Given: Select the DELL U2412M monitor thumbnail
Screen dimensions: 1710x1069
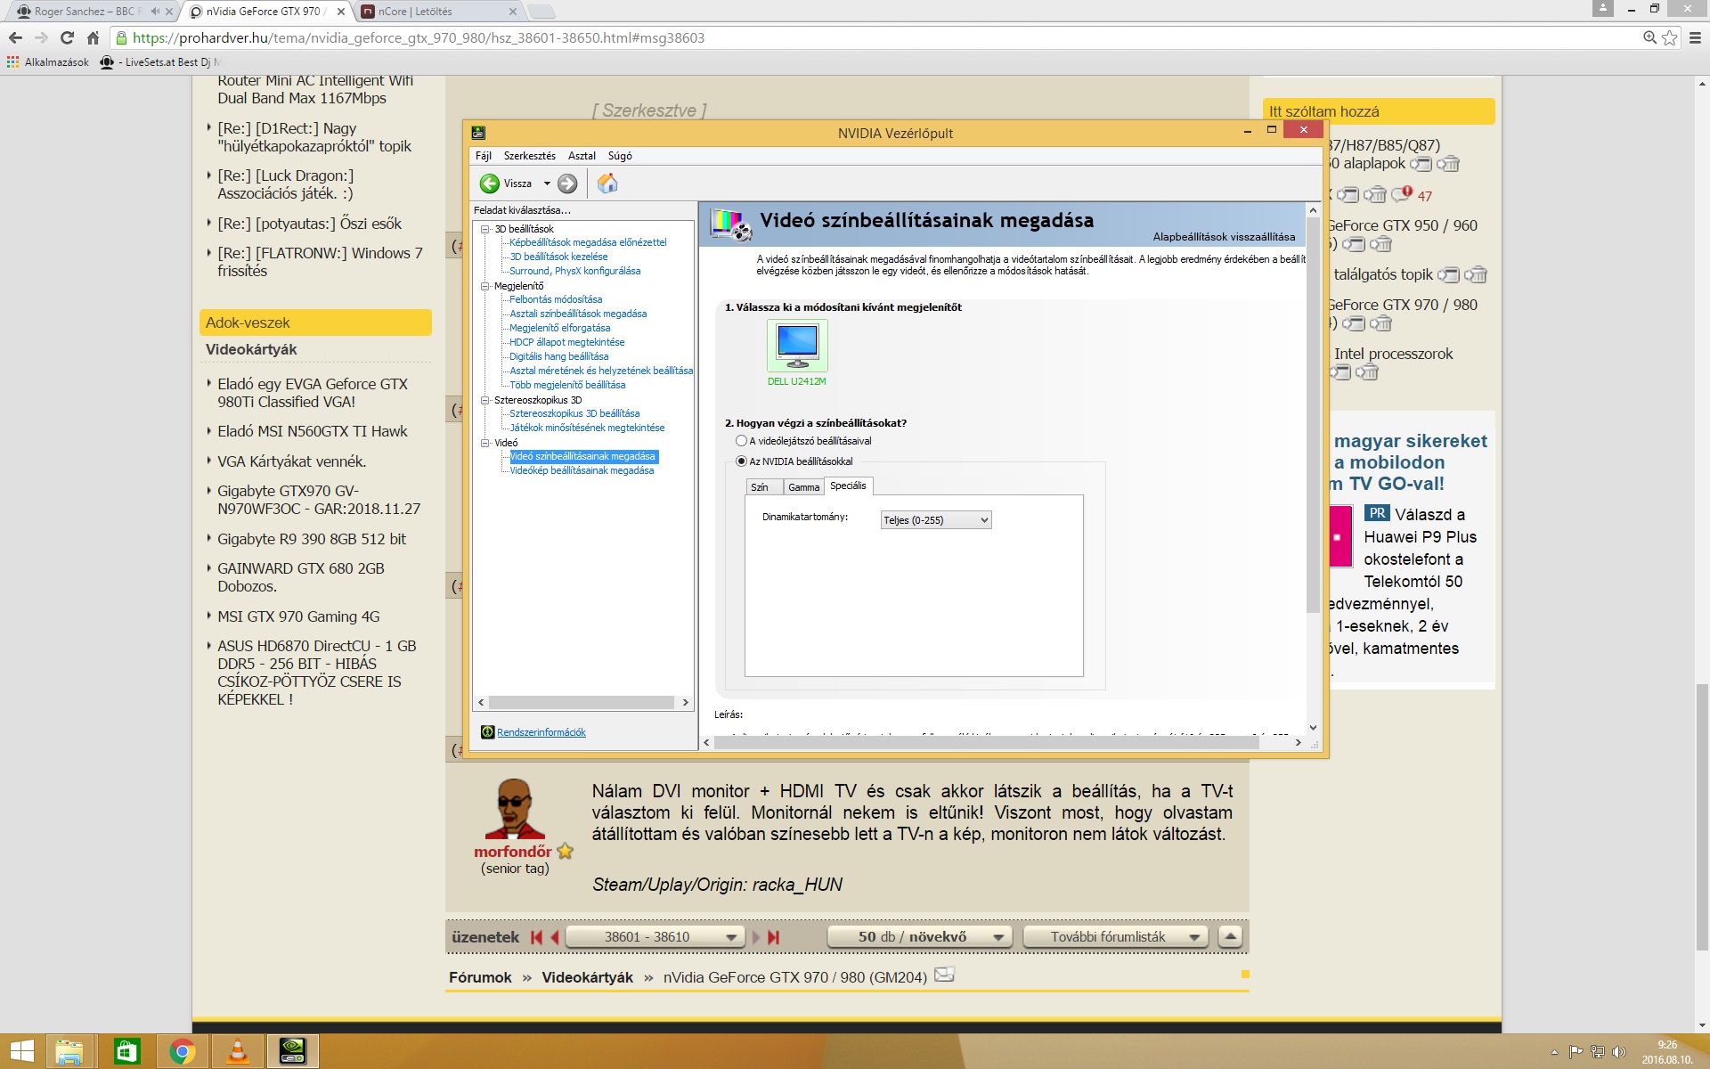Looking at the screenshot, I should [x=797, y=345].
